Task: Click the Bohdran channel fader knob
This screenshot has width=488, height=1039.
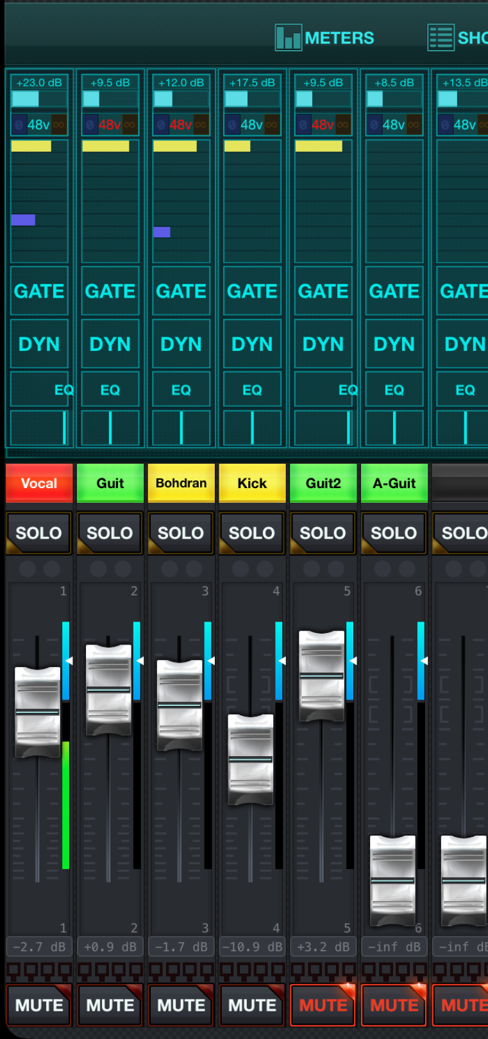Action: (180, 705)
